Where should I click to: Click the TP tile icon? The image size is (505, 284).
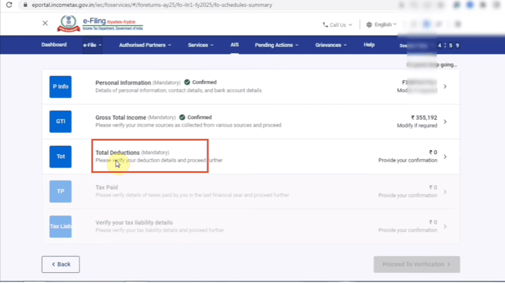point(60,191)
